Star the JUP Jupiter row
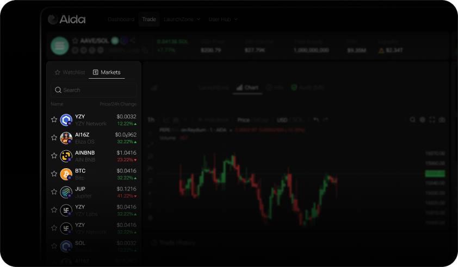This screenshot has width=458, height=267. (x=54, y=192)
